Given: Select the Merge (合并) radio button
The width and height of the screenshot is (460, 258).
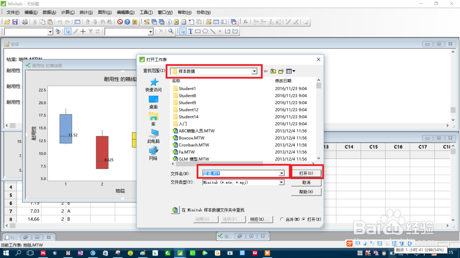Looking at the screenshot, I should click(282, 219).
